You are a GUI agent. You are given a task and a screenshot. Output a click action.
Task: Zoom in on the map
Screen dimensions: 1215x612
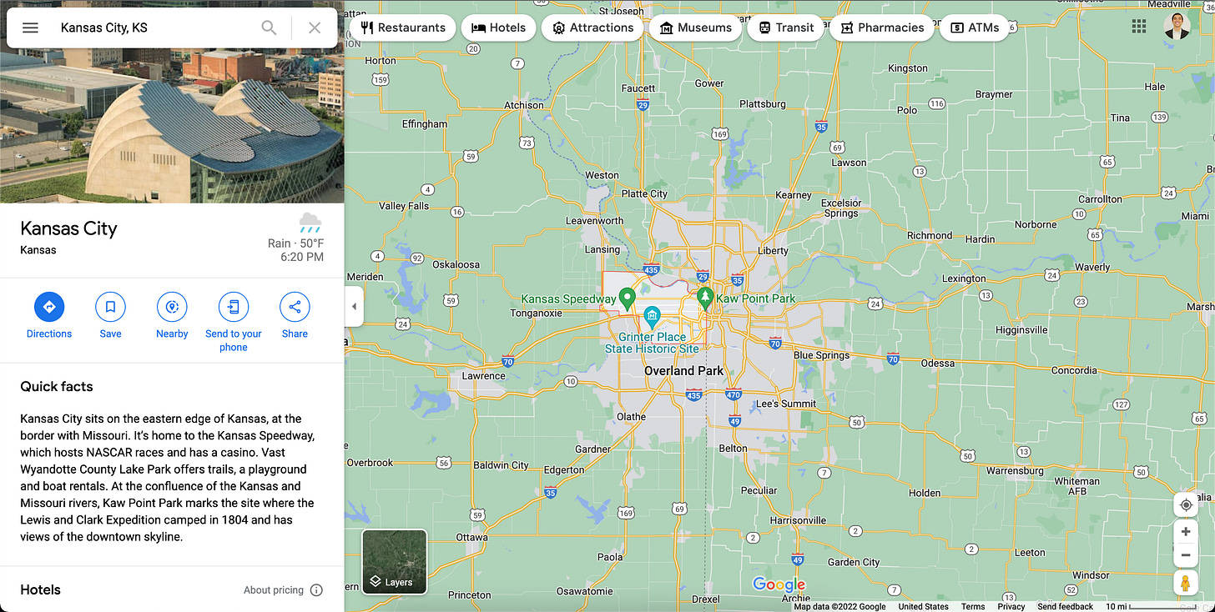pyautogui.click(x=1186, y=531)
